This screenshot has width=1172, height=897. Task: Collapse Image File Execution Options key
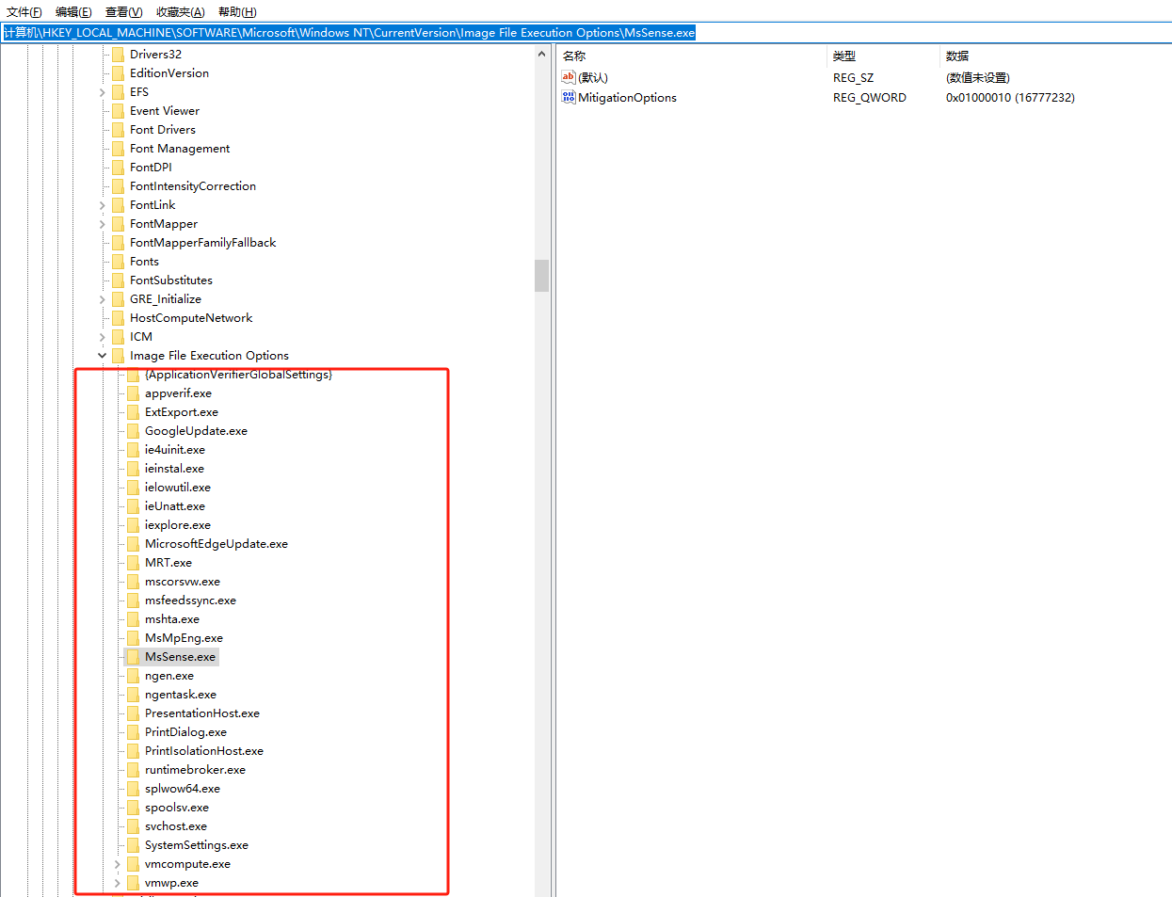pyautogui.click(x=103, y=356)
